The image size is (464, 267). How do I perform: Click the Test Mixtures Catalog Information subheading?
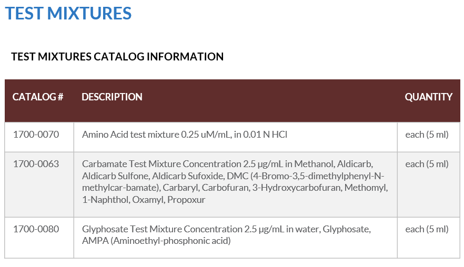pos(117,56)
